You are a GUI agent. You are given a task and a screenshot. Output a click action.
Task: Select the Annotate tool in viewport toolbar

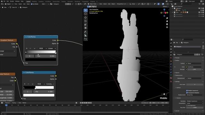click(86, 32)
